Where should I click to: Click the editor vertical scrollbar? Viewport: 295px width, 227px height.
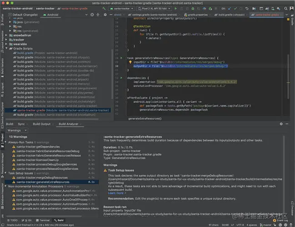click(x=288, y=76)
